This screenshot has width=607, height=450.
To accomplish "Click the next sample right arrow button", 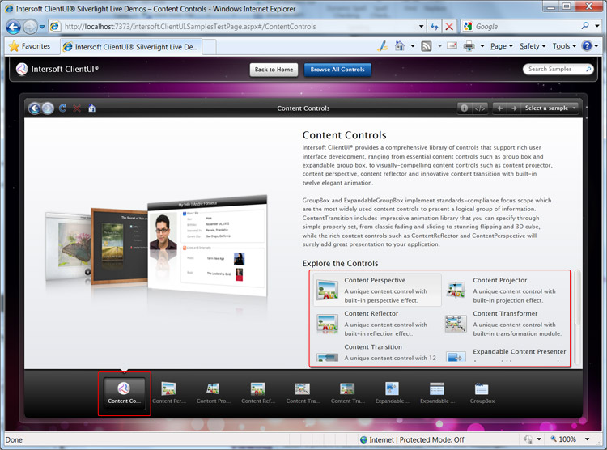I will point(514,108).
